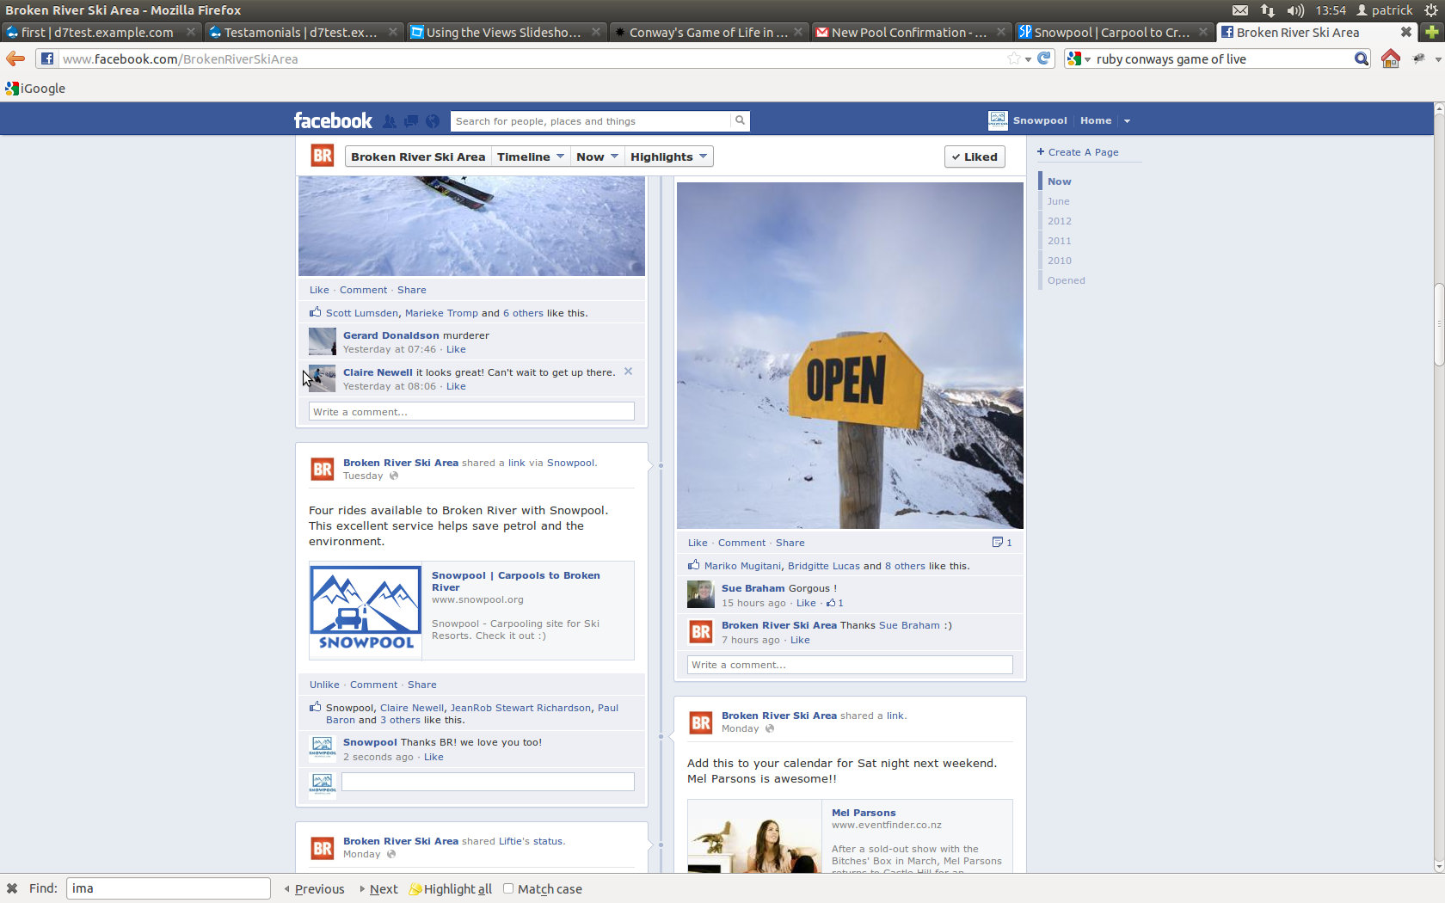Click the Snowpool logo thumbnail in shared link
Viewport: 1445px width, 903px height.
point(366,610)
